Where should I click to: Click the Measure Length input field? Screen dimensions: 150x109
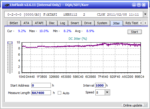pyautogui.click(x=41, y=93)
